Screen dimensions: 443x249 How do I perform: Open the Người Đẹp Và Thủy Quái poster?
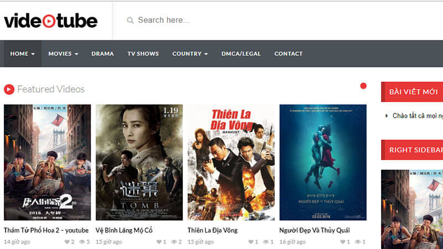323,162
